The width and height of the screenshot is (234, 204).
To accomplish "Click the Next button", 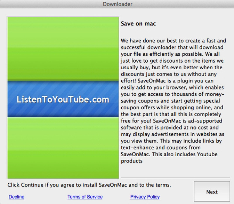I will [x=212, y=192].
